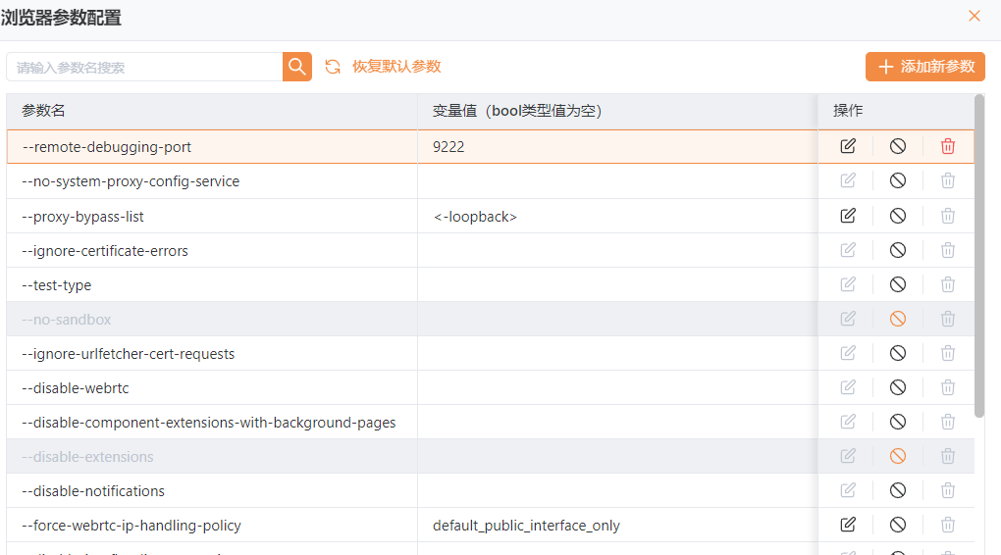Click the search magnifier icon button

pos(296,67)
